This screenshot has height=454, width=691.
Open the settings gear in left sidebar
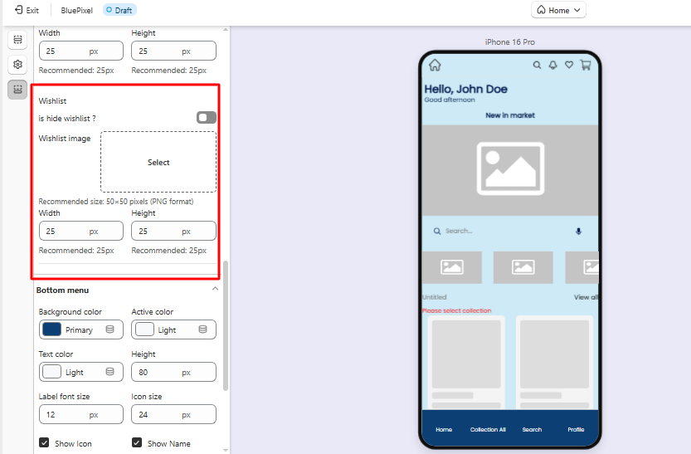click(x=17, y=64)
